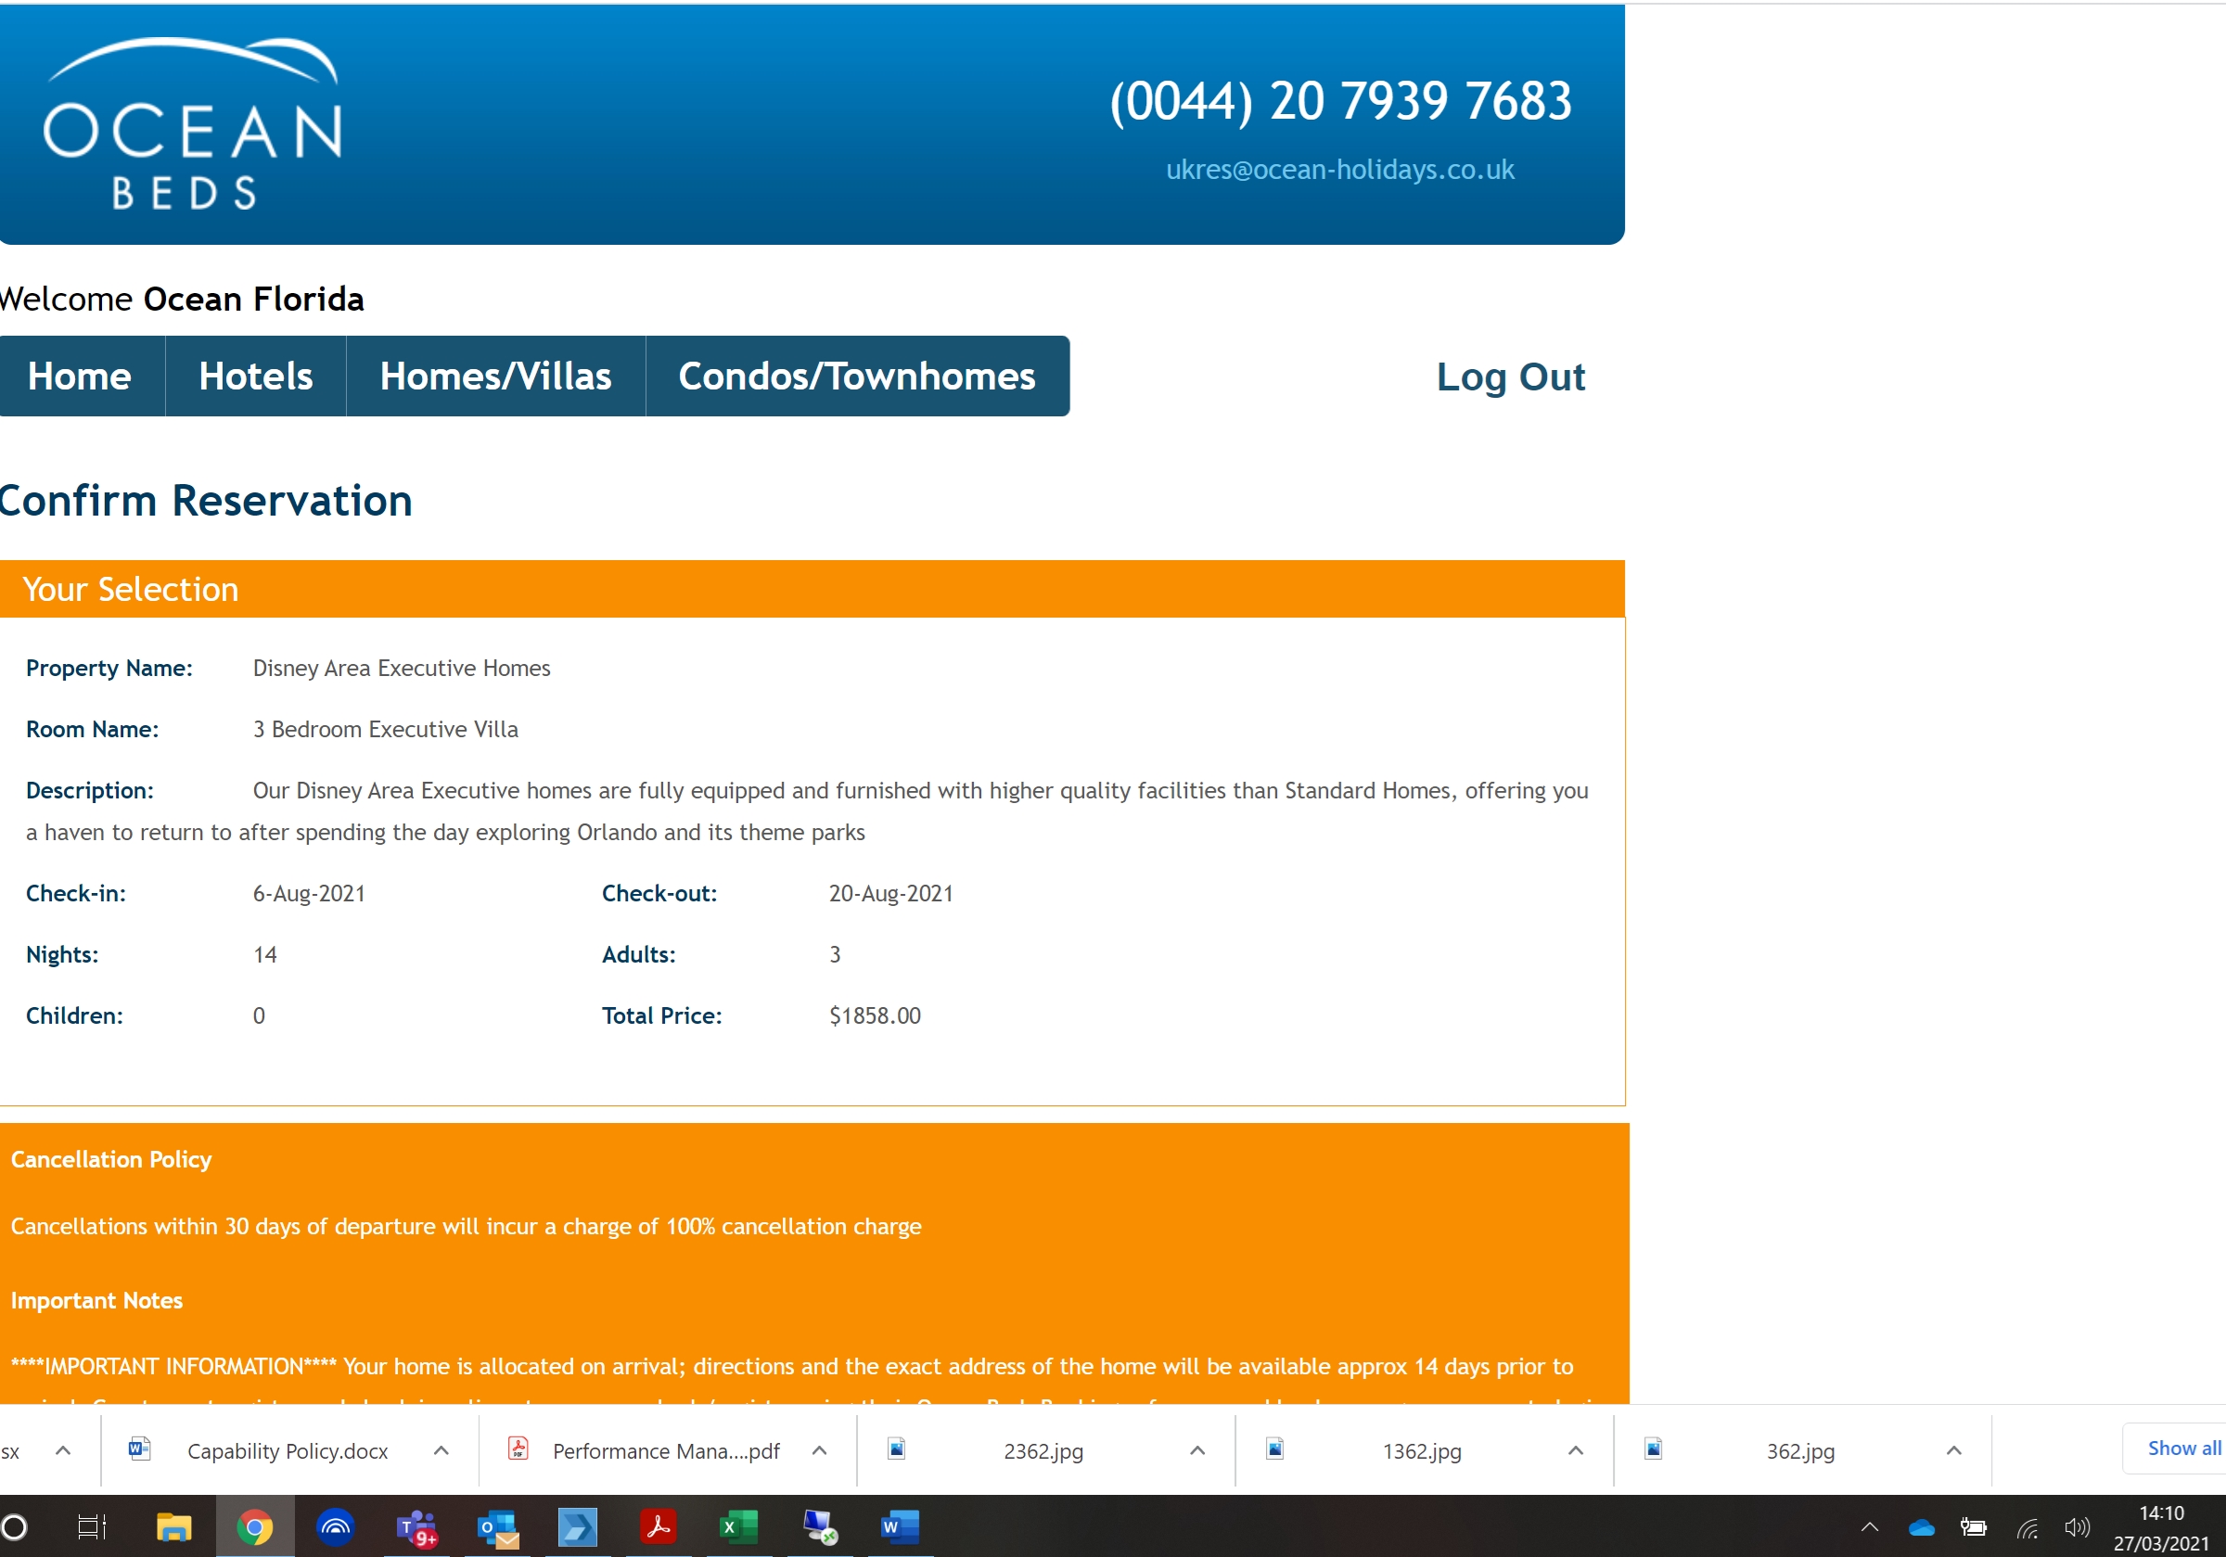2226x1557 pixels.
Task: Open the Homes/Villas menu tab
Action: coord(495,376)
